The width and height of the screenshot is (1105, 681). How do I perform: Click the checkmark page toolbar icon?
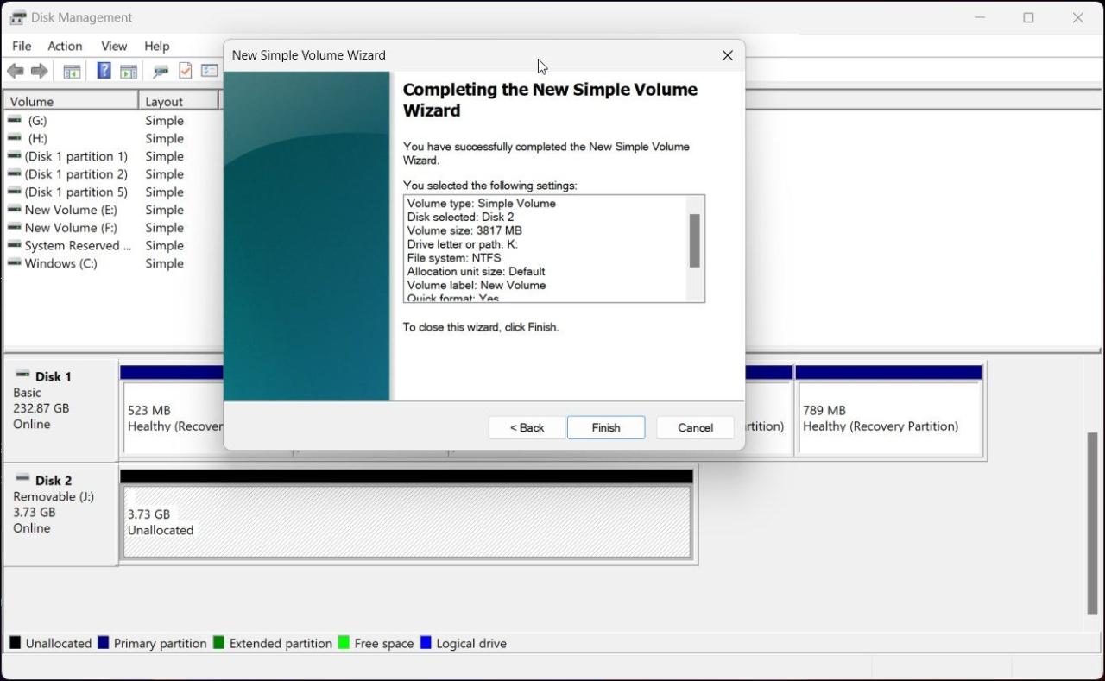(185, 71)
